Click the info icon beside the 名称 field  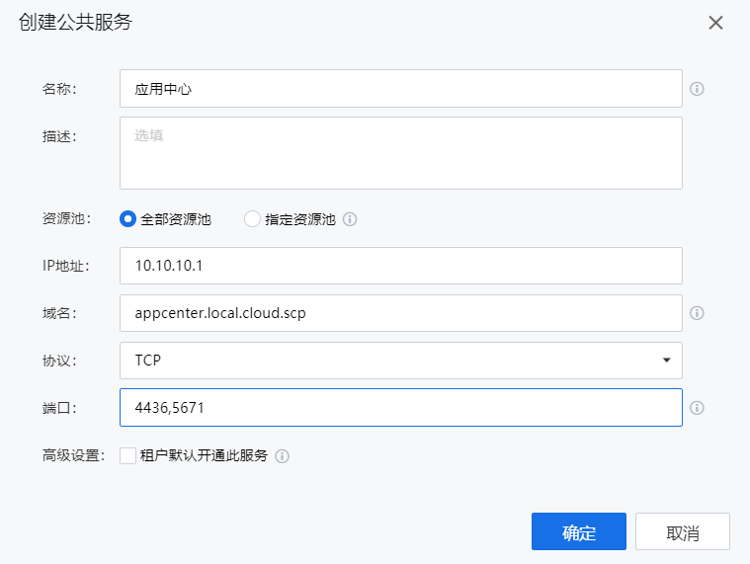point(697,89)
